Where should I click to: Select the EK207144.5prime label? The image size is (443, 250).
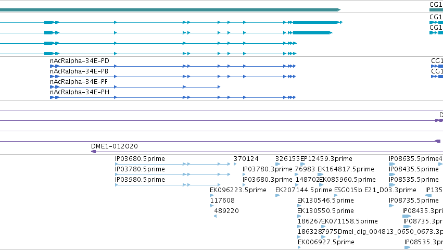click(303, 190)
